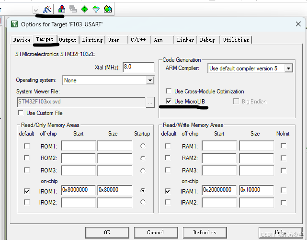Check the RAM3 default checkbox

[168, 170]
